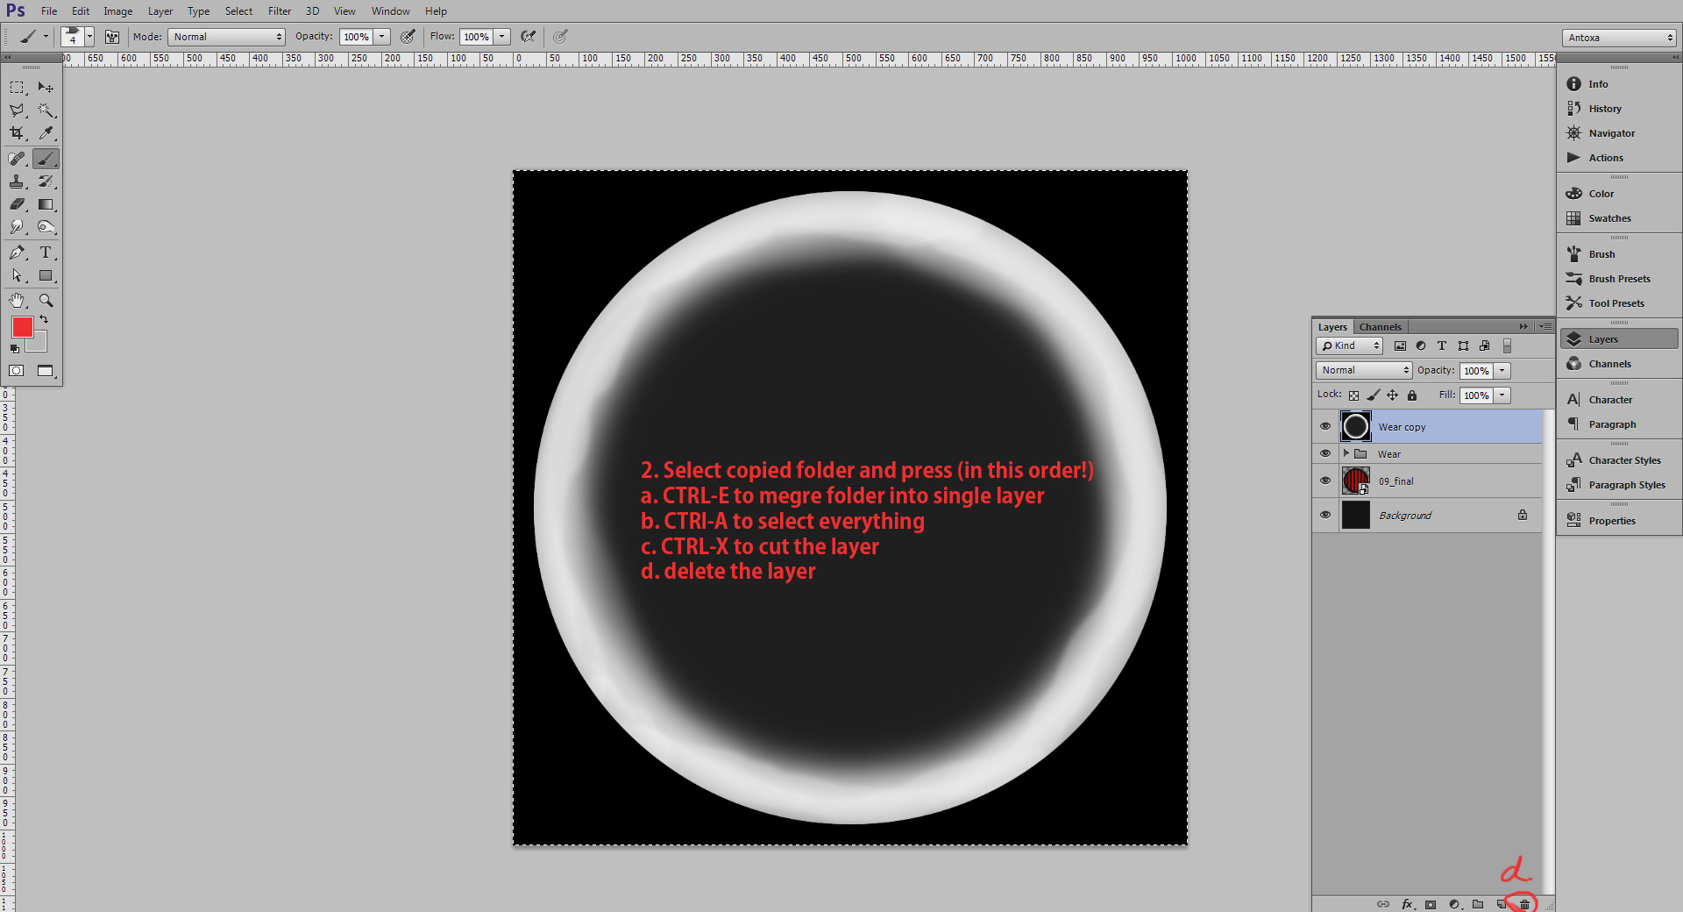Open brush Opacity slider dropdown
1683x912 pixels.
click(x=382, y=37)
